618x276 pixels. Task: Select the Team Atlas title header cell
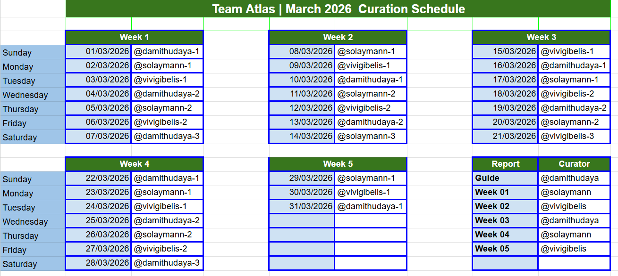339,8
